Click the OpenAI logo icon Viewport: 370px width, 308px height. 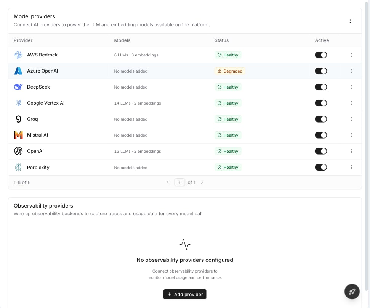click(x=18, y=151)
